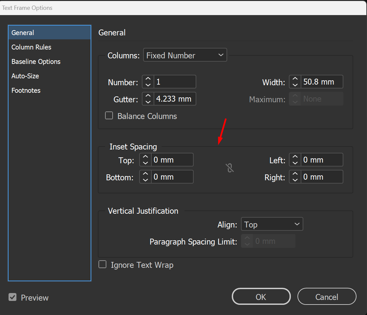Click the Number field stepper arrows

[148, 82]
